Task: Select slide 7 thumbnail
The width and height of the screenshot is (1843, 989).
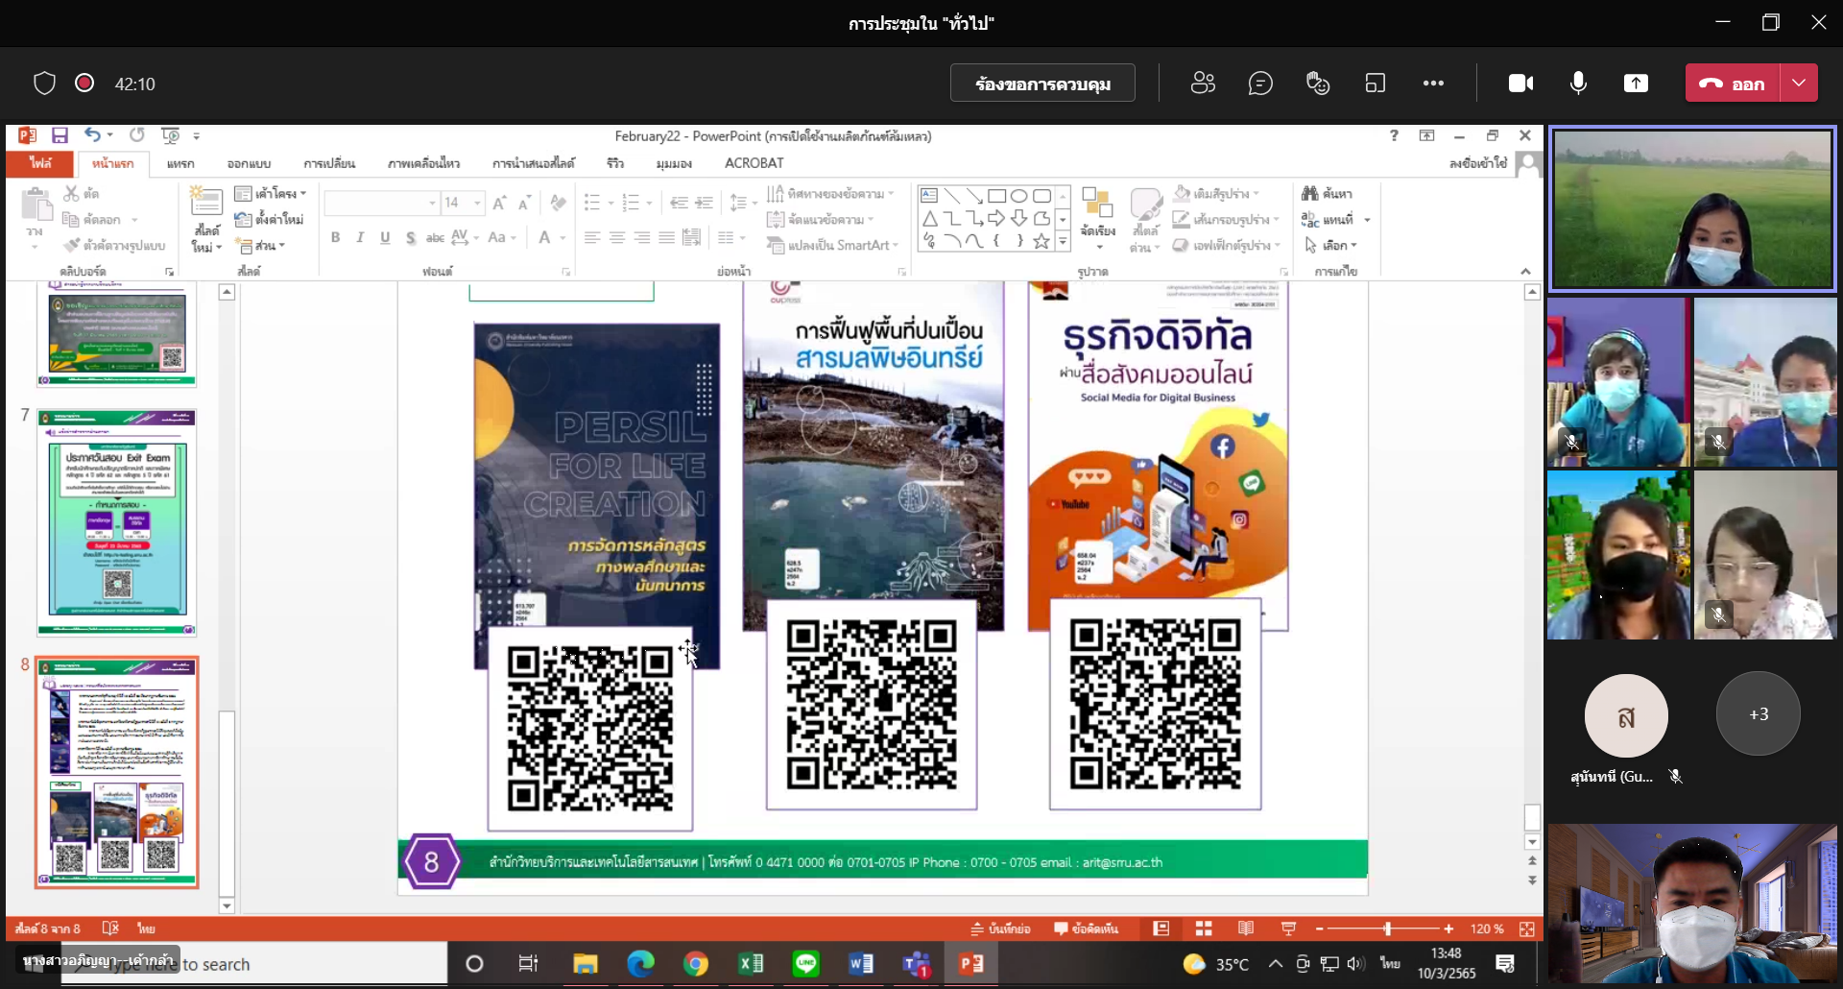Action: point(117,522)
